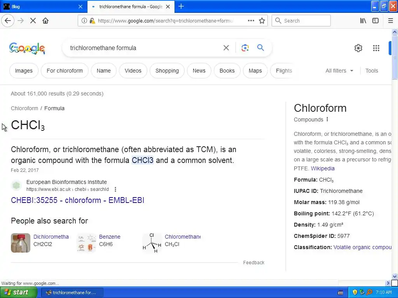398x298 pixels.
Task: Filter results by Maps
Action: 255,71
